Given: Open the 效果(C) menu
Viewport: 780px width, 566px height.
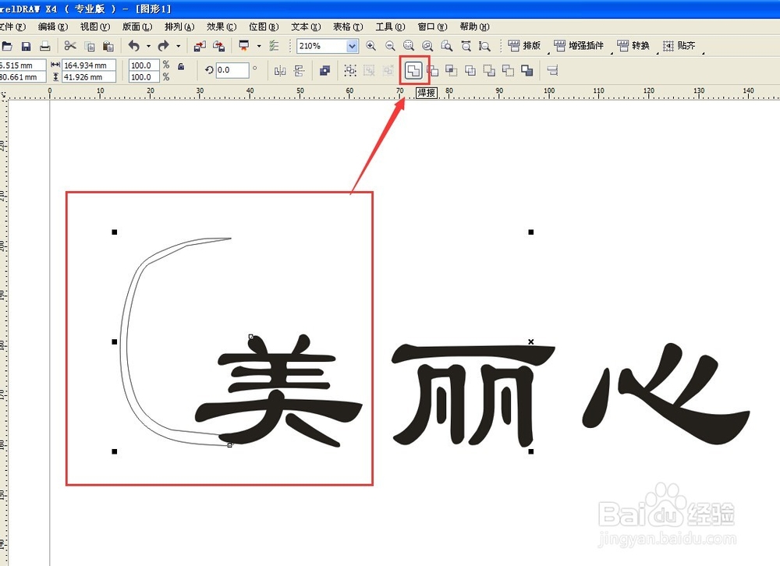Looking at the screenshot, I should 222,27.
